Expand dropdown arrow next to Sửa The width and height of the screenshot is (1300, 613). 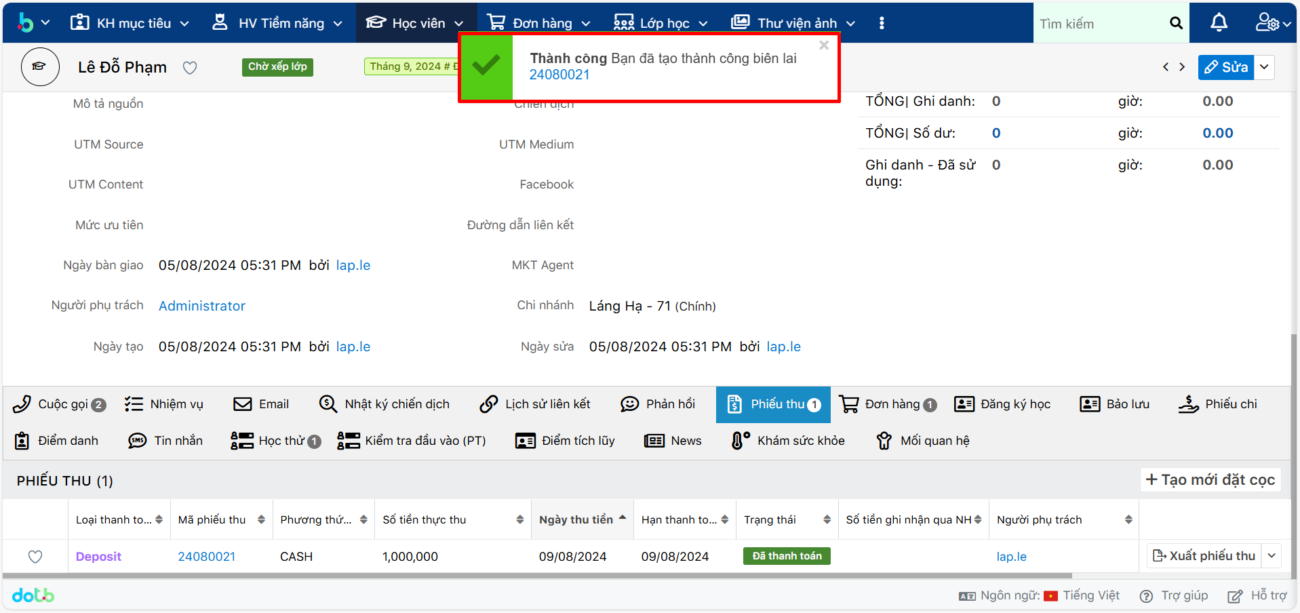[1264, 67]
